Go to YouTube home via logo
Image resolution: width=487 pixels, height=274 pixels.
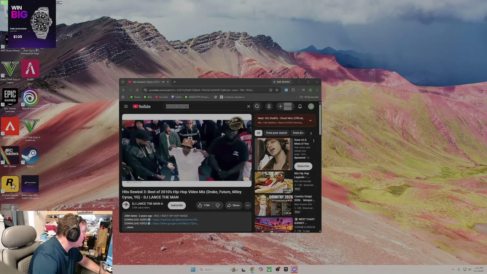tap(142, 107)
